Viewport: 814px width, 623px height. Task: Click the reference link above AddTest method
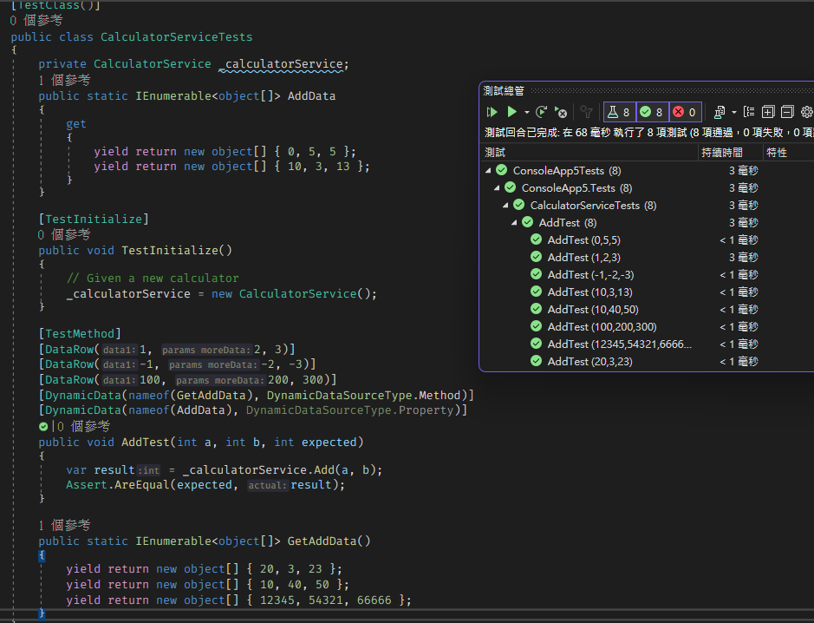81,426
